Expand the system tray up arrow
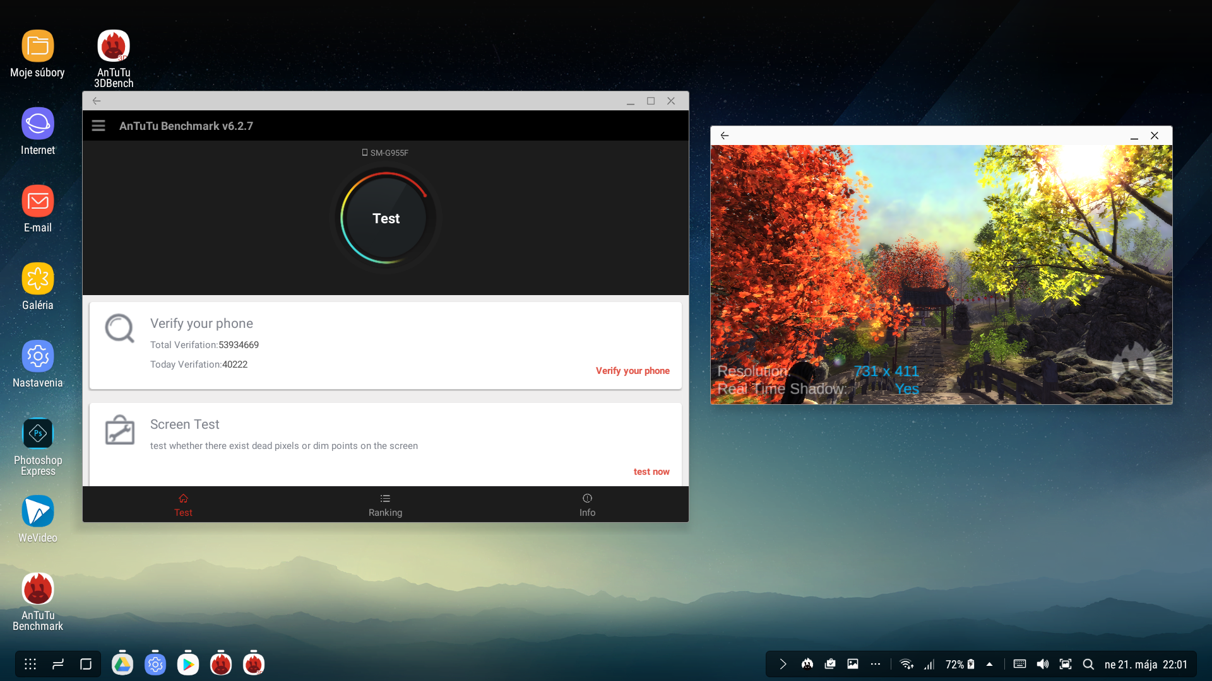Image resolution: width=1212 pixels, height=681 pixels. [x=989, y=664]
